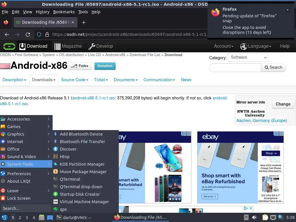Open a new browser tab
The width and height of the screenshot is (296, 222).
[x=84, y=23]
